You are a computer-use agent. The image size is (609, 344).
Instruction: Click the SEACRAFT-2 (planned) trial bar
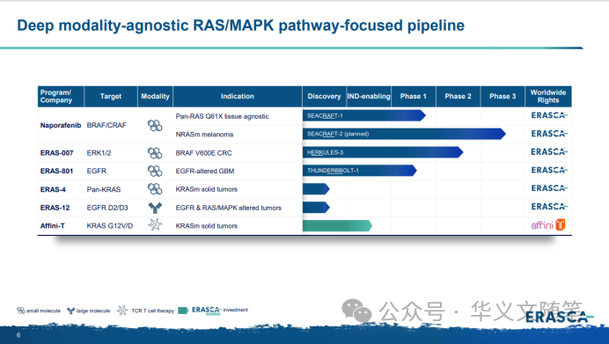pyautogui.click(x=404, y=134)
